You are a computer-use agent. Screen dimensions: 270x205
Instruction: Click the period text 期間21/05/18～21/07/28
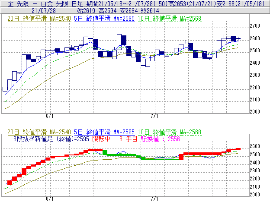point(120,4)
